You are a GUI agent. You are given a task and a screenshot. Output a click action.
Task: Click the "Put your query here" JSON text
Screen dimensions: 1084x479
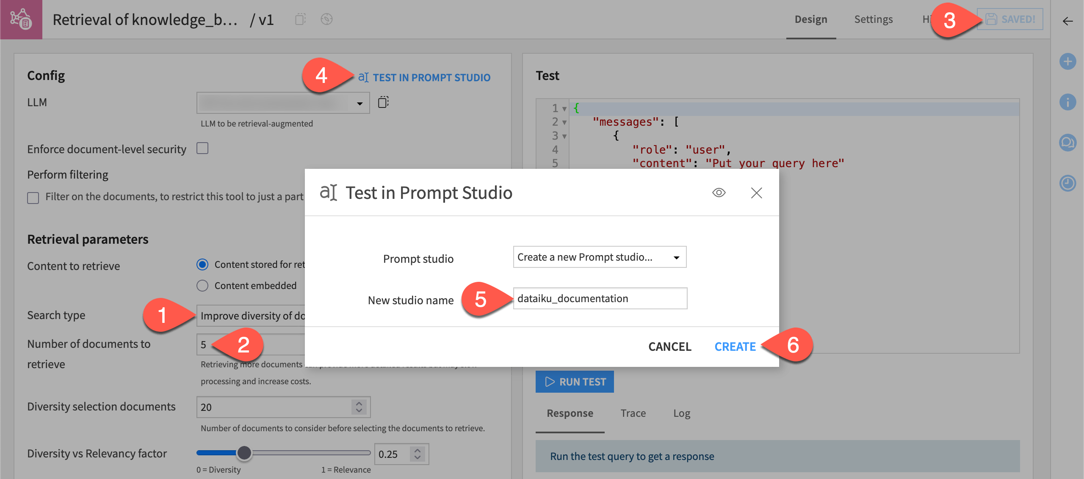775,163
